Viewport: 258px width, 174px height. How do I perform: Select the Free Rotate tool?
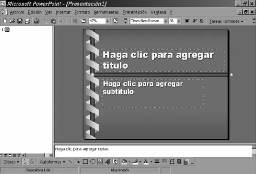point(32,162)
